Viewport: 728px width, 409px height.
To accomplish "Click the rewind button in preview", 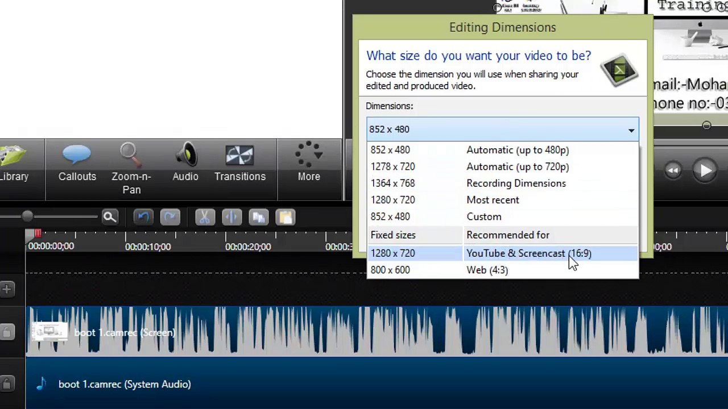I will [673, 170].
